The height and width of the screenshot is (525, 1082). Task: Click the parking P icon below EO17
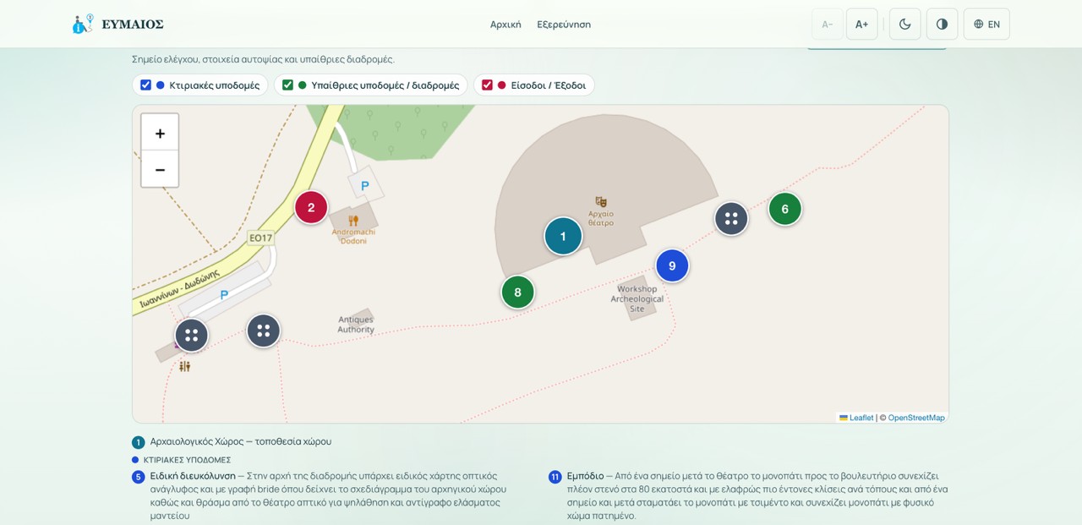click(x=224, y=295)
